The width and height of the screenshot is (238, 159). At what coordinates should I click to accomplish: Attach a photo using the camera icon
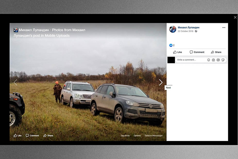tap(213, 60)
